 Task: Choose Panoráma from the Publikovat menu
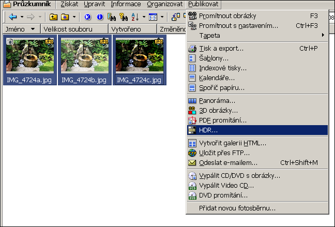pyautogui.click(x=217, y=101)
